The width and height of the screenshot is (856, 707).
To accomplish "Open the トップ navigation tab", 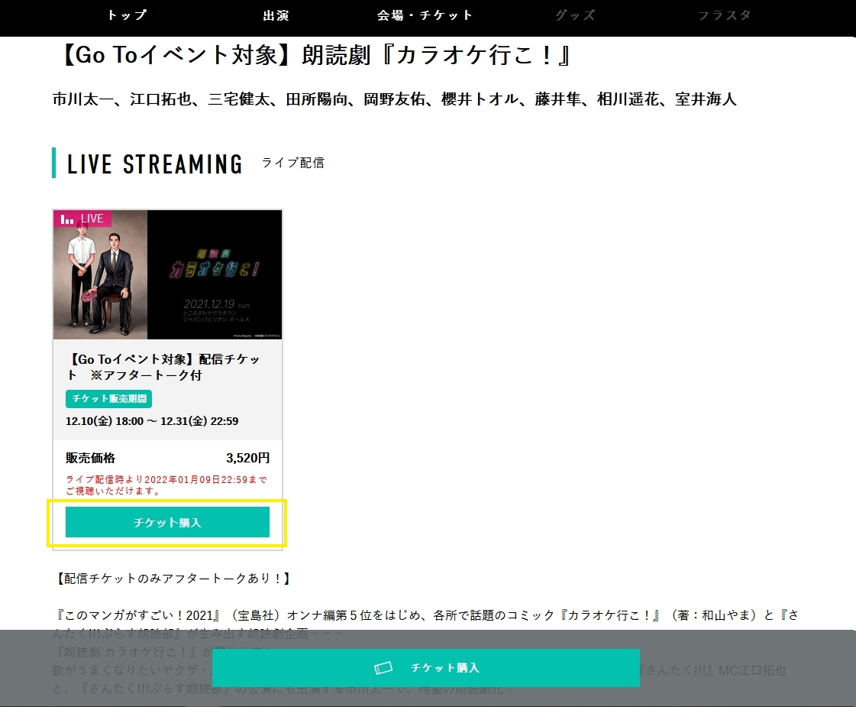I will 127,15.
